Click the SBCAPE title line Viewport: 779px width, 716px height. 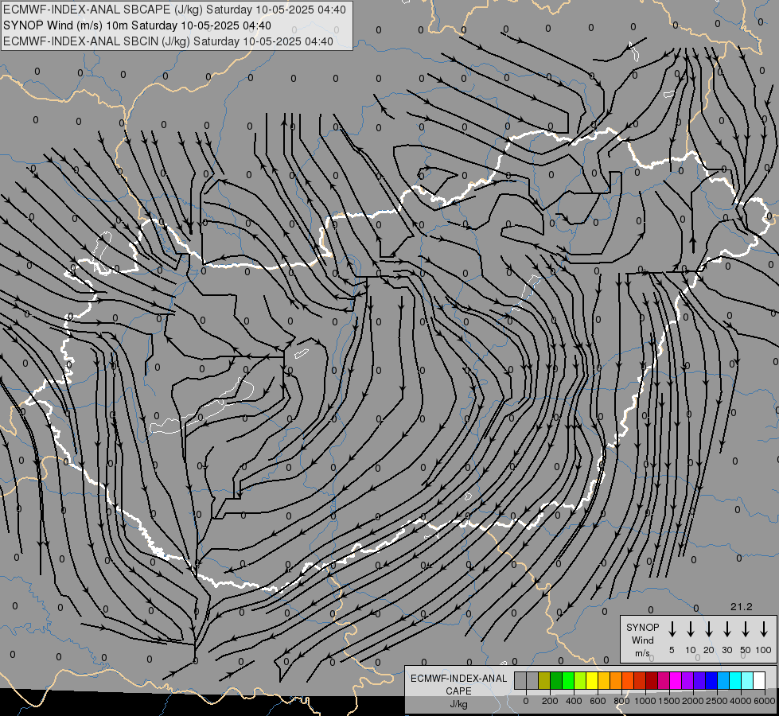point(174,10)
